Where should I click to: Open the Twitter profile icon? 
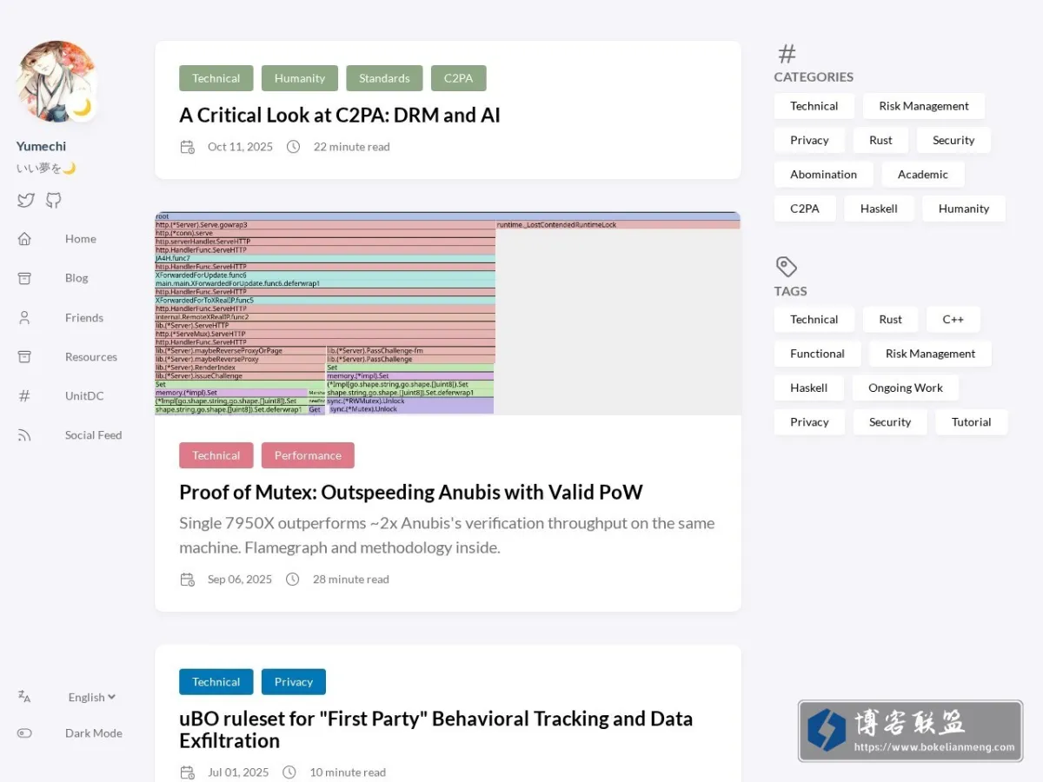click(x=25, y=201)
